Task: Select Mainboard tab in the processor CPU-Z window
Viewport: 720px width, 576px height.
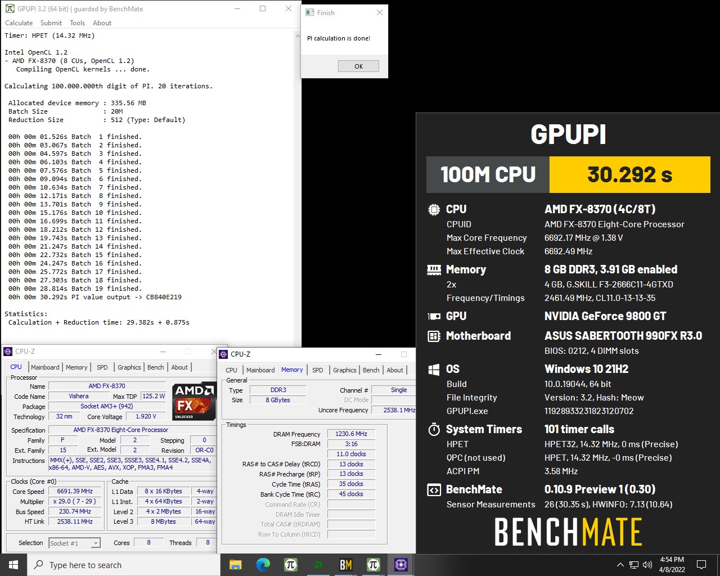Action: tap(45, 367)
